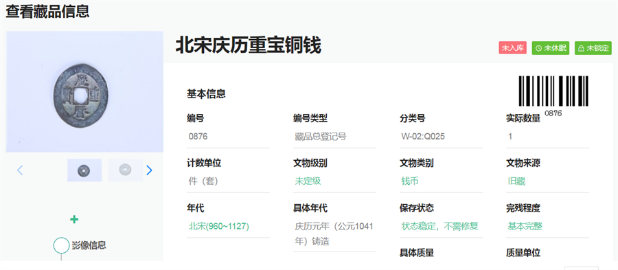The height and width of the screenshot is (270, 618).
Task: Click the 藏品总登记号 field
Action: (334, 137)
